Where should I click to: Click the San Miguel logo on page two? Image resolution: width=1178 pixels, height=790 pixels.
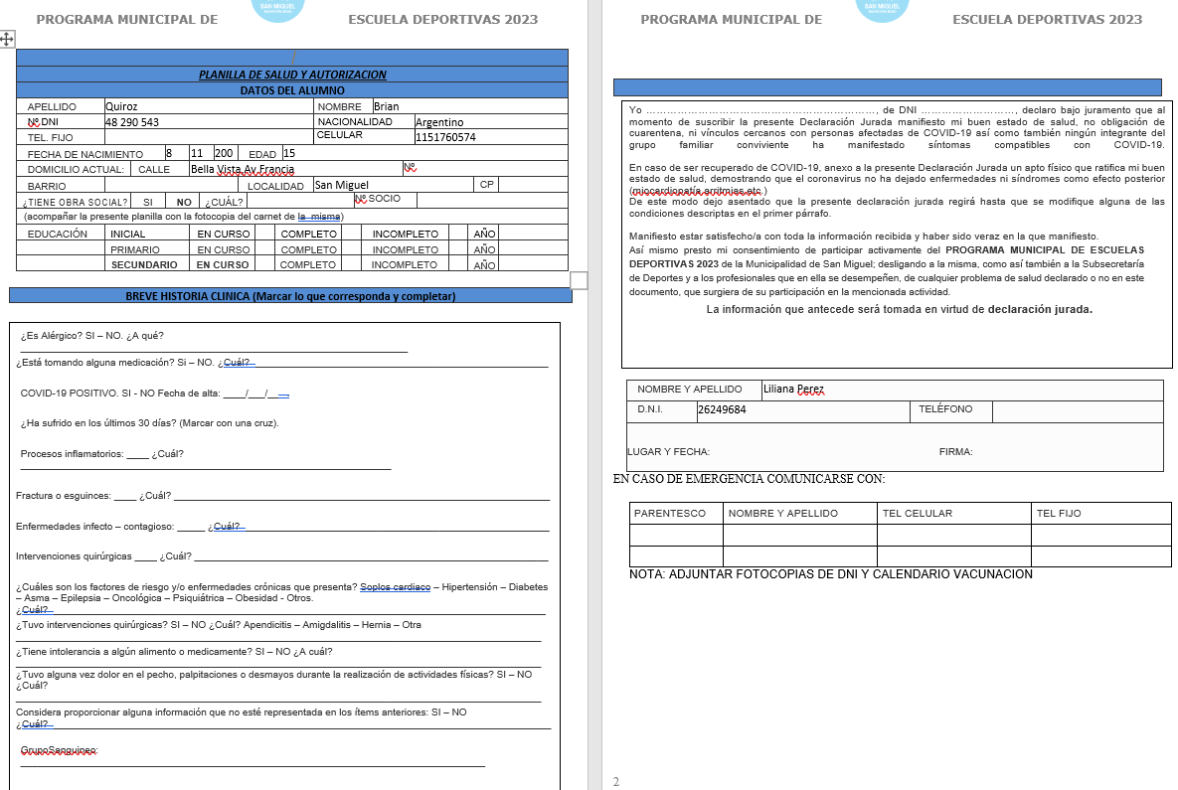click(x=883, y=8)
